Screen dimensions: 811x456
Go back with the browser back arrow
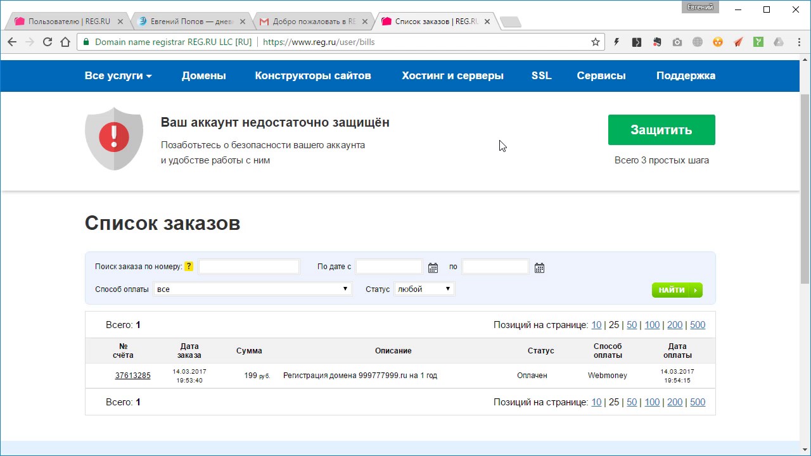pyautogui.click(x=12, y=42)
